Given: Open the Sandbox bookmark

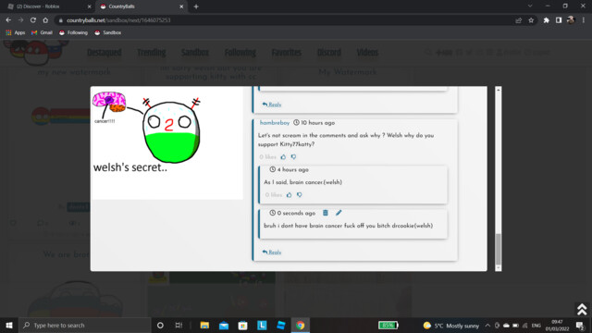Looking at the screenshot, I should pyautogui.click(x=108, y=33).
